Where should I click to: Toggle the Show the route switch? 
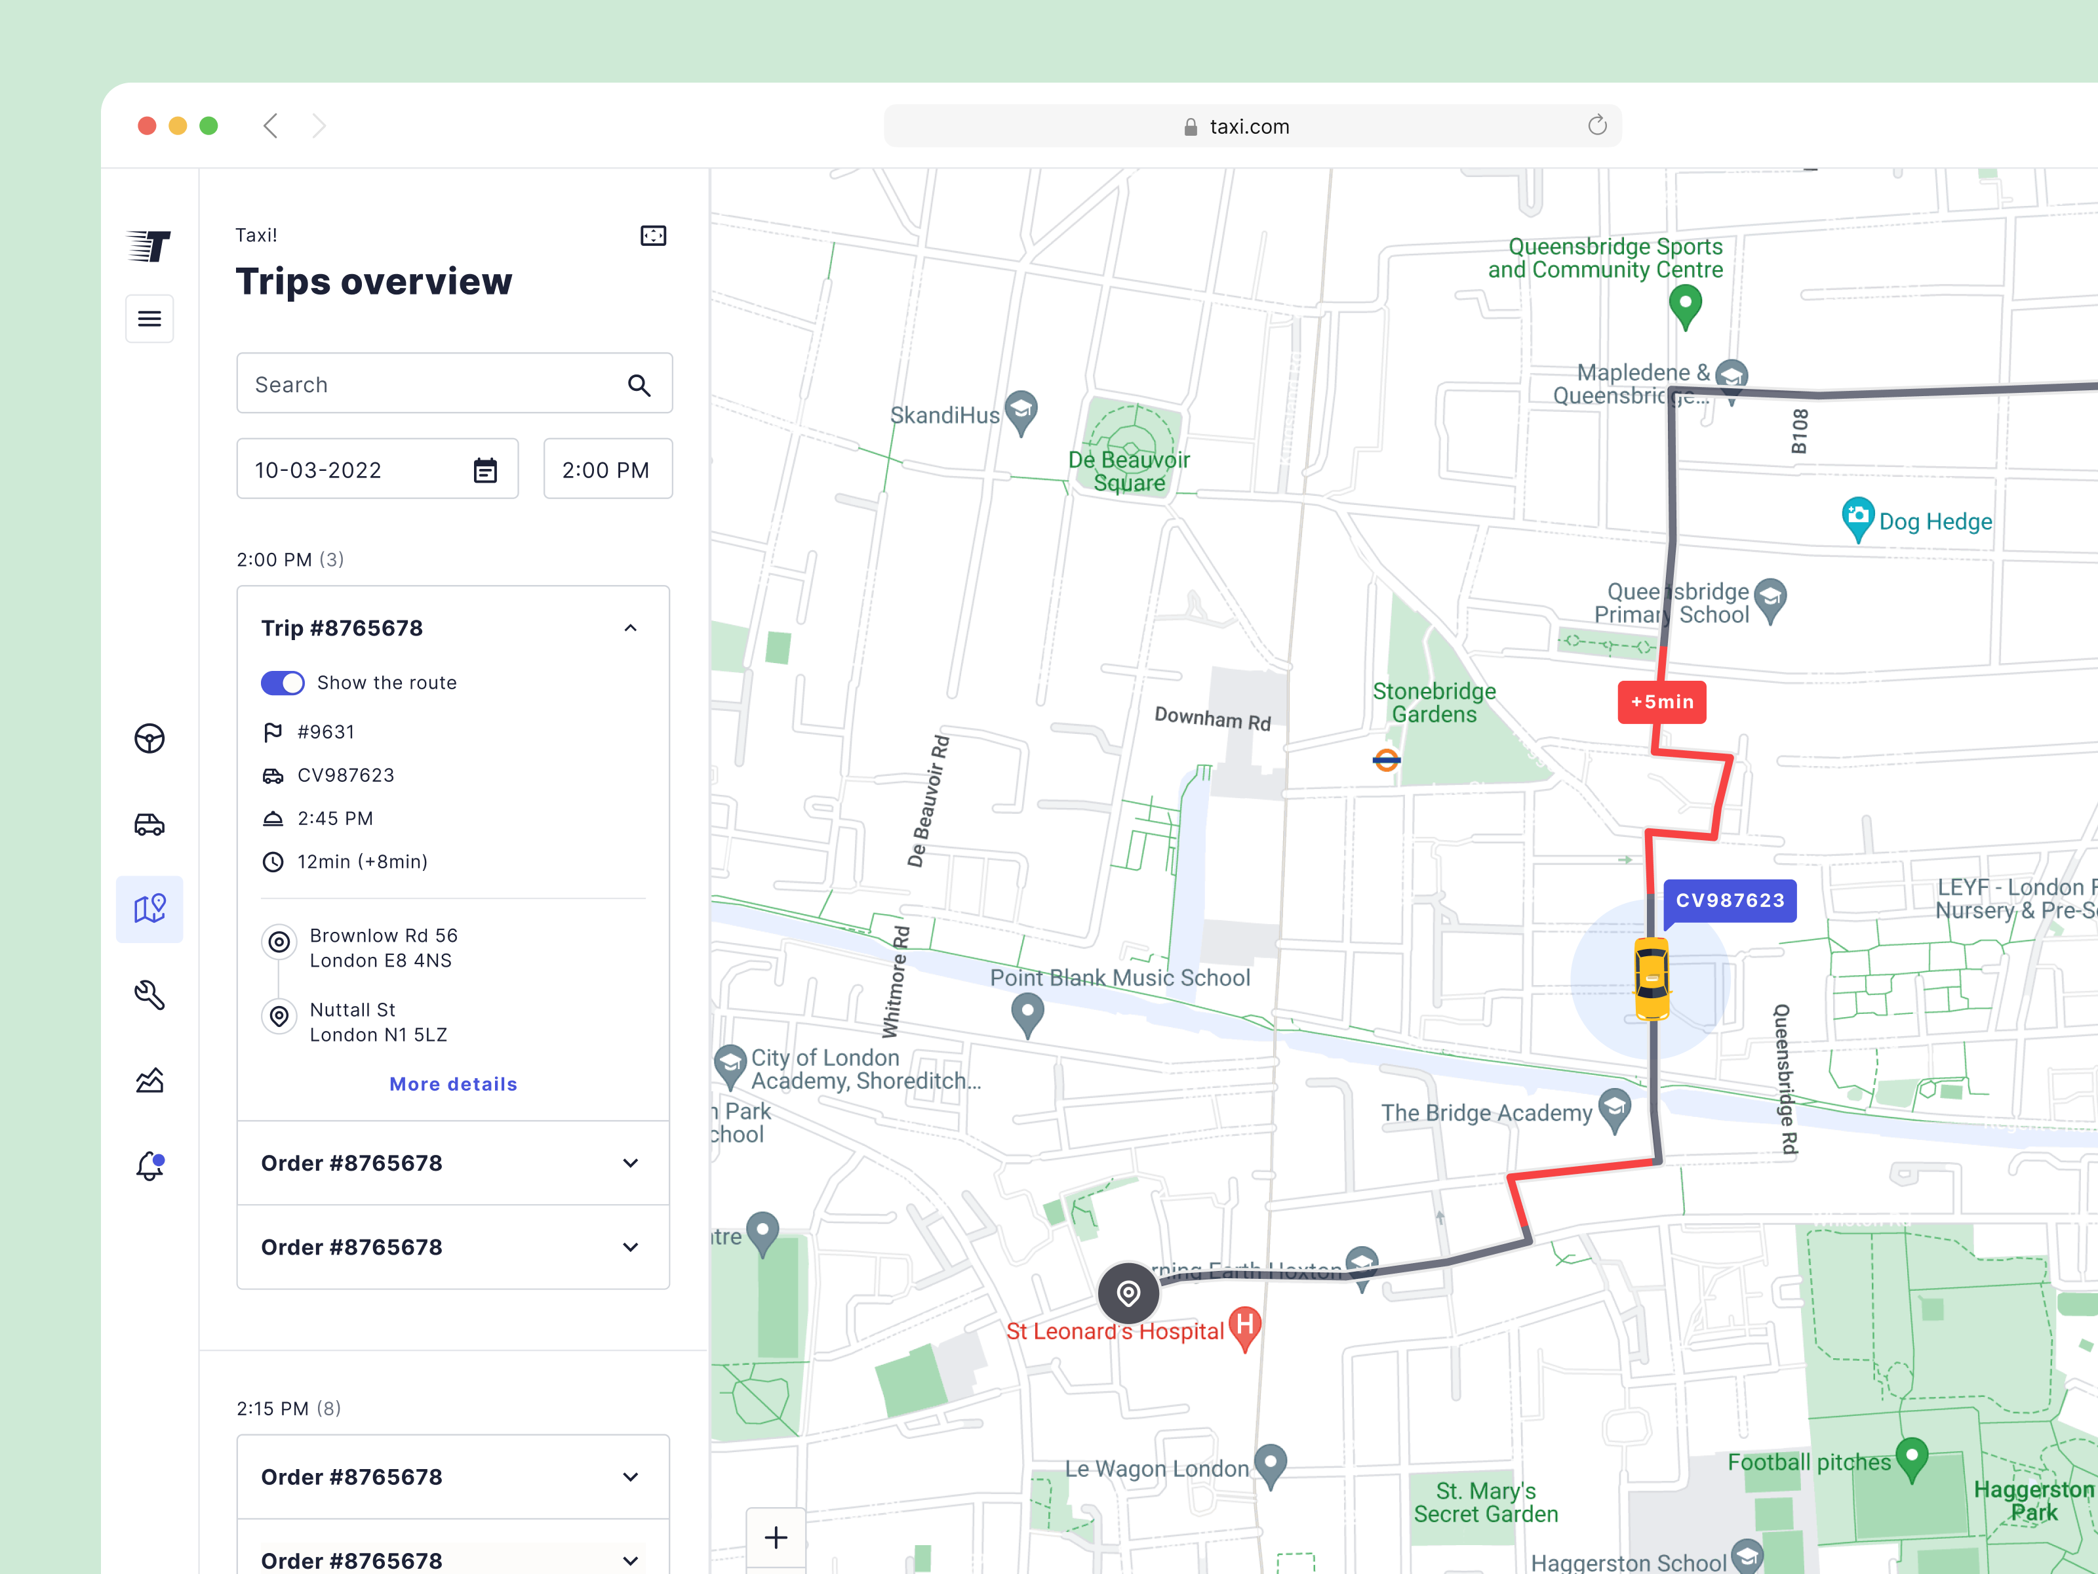[x=283, y=683]
